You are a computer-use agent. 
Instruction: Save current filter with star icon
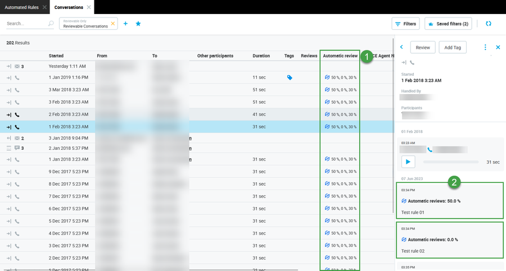coord(138,24)
